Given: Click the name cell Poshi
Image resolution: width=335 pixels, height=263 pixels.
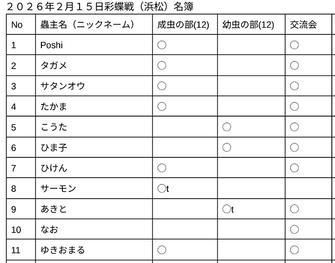Looking at the screenshot, I should coord(94,44).
